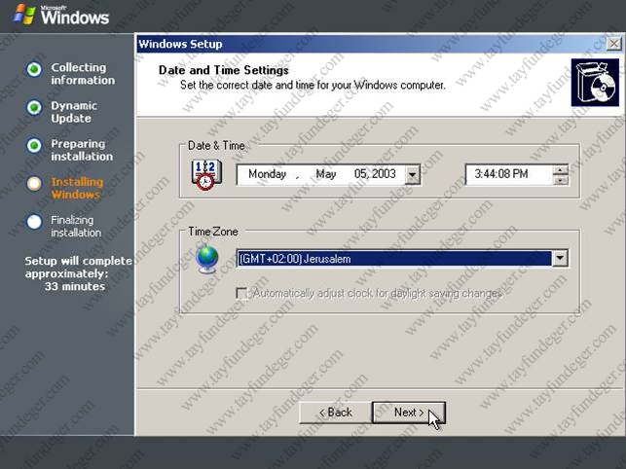Click the Windows Setup title bar text
Screen dimensions: 626x469
coord(180,44)
